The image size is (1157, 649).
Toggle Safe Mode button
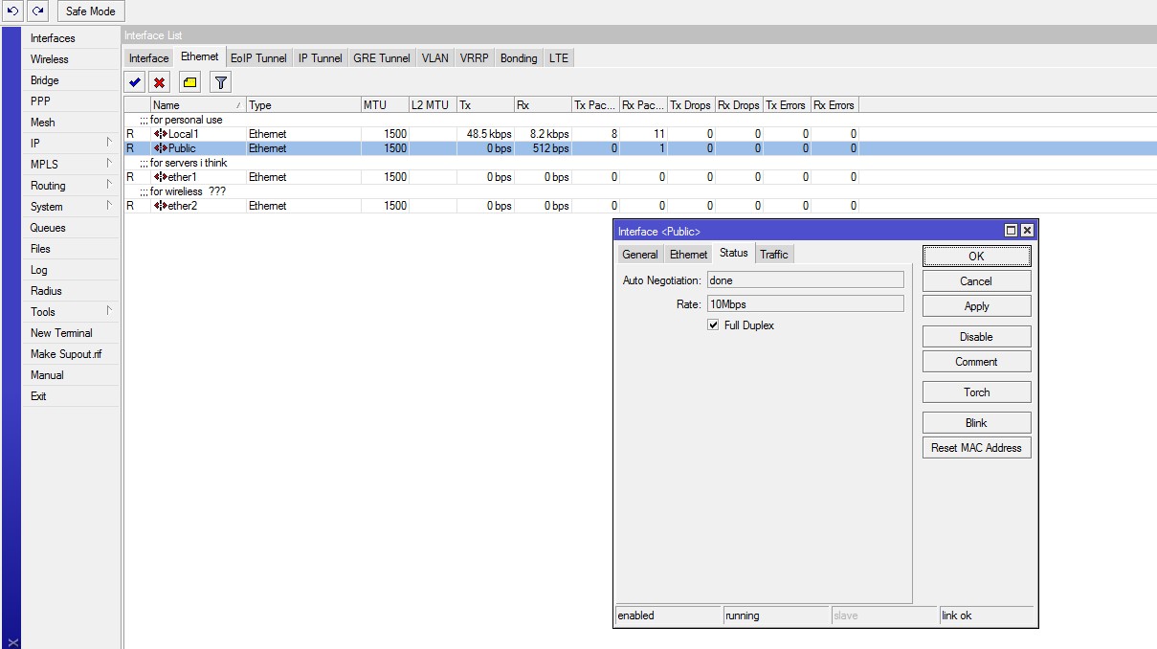91,11
